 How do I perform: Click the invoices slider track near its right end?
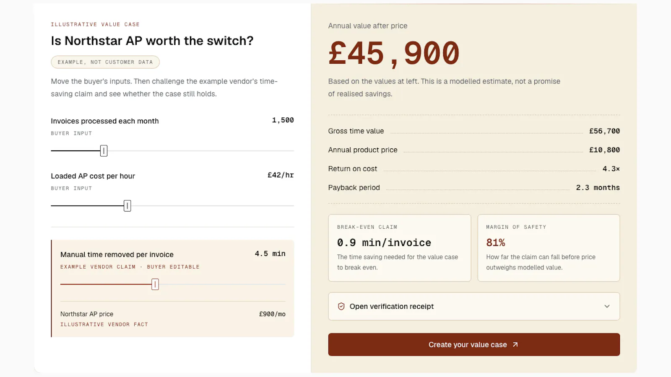click(285, 151)
